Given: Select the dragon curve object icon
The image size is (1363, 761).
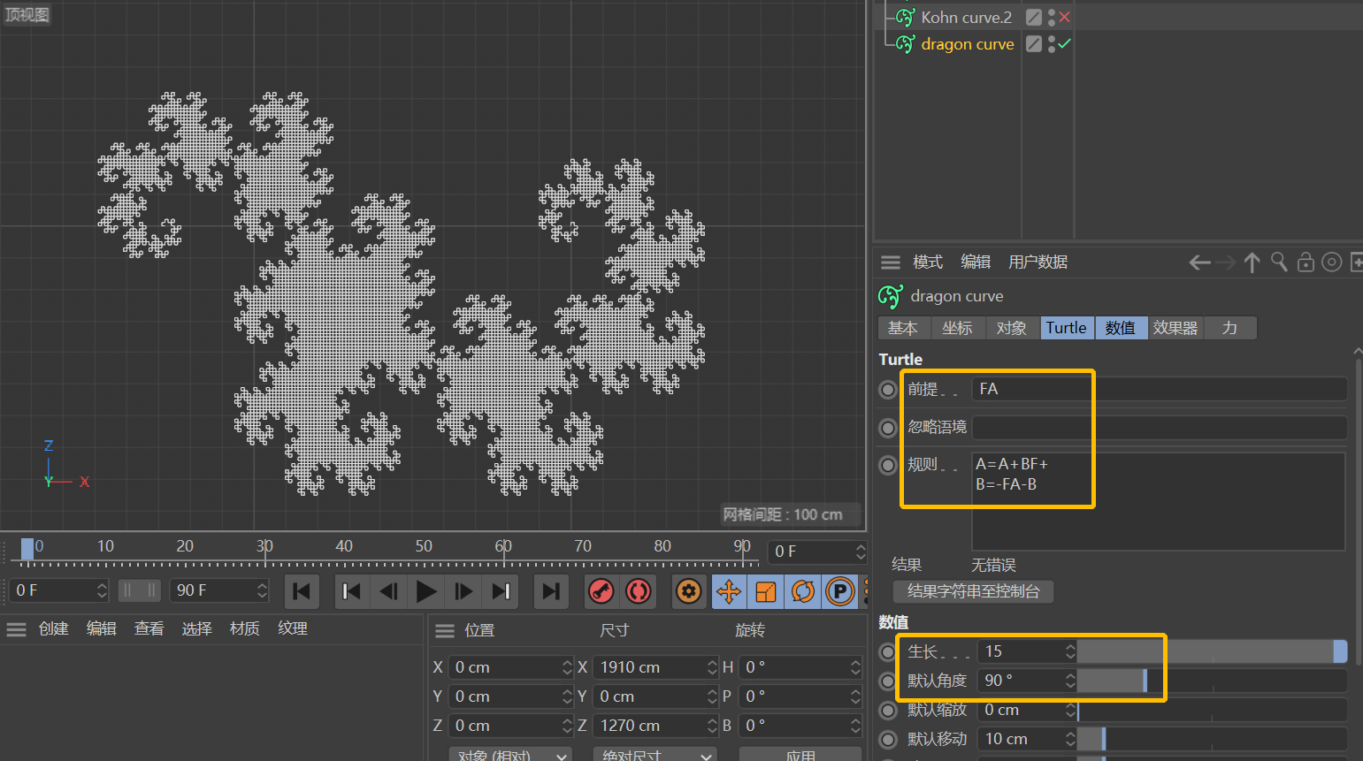Looking at the screenshot, I should [906, 44].
